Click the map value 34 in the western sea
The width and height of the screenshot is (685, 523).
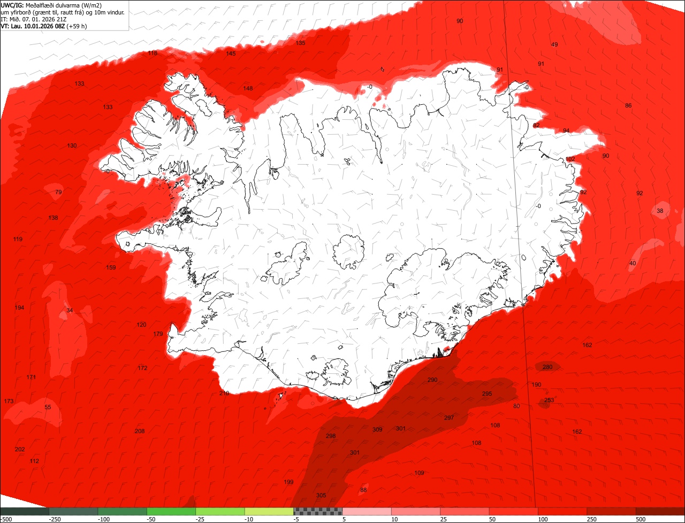[70, 310]
